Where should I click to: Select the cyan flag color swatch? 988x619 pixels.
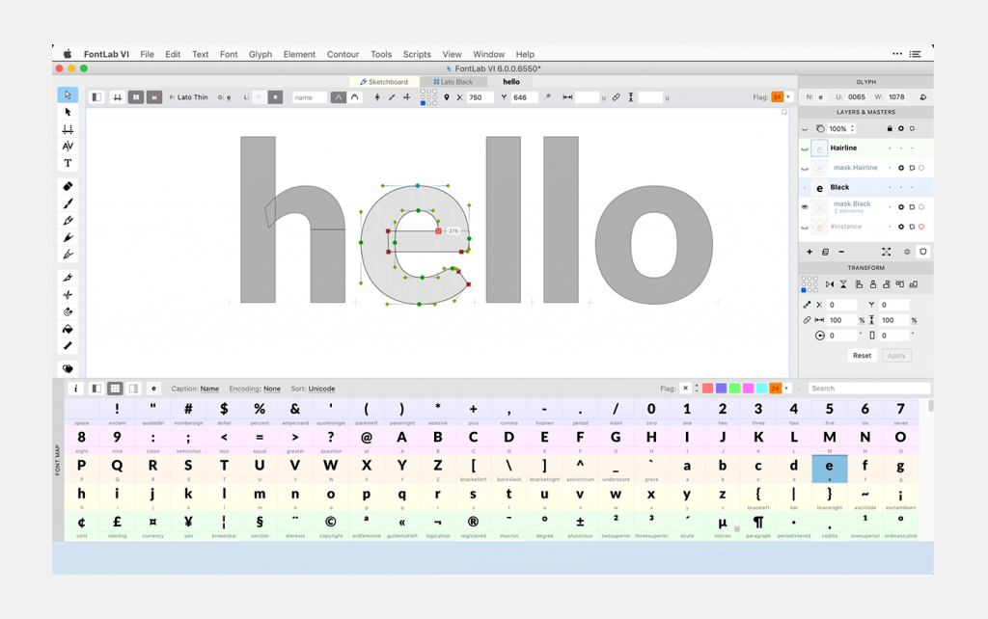click(x=762, y=389)
